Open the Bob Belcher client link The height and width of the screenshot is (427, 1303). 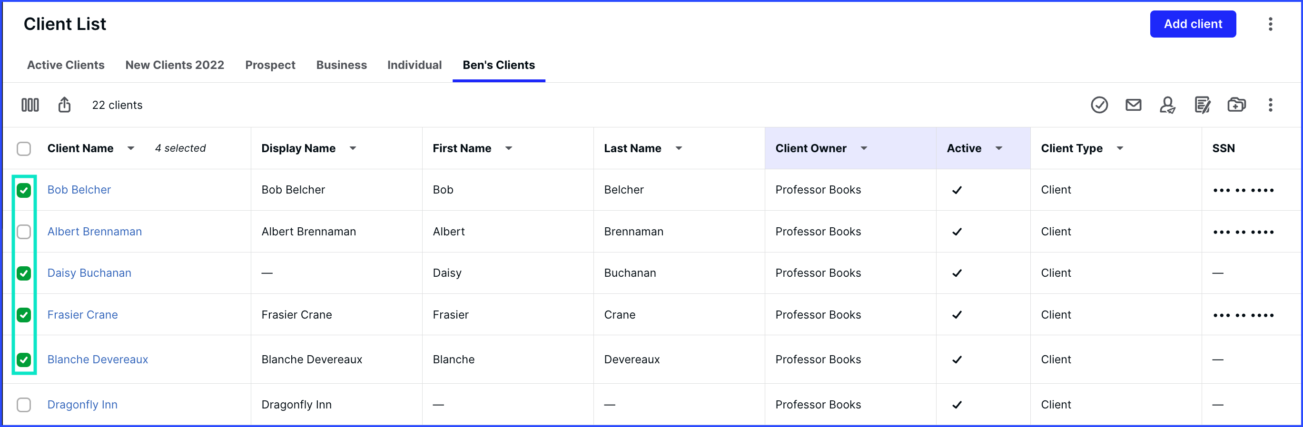coord(79,190)
